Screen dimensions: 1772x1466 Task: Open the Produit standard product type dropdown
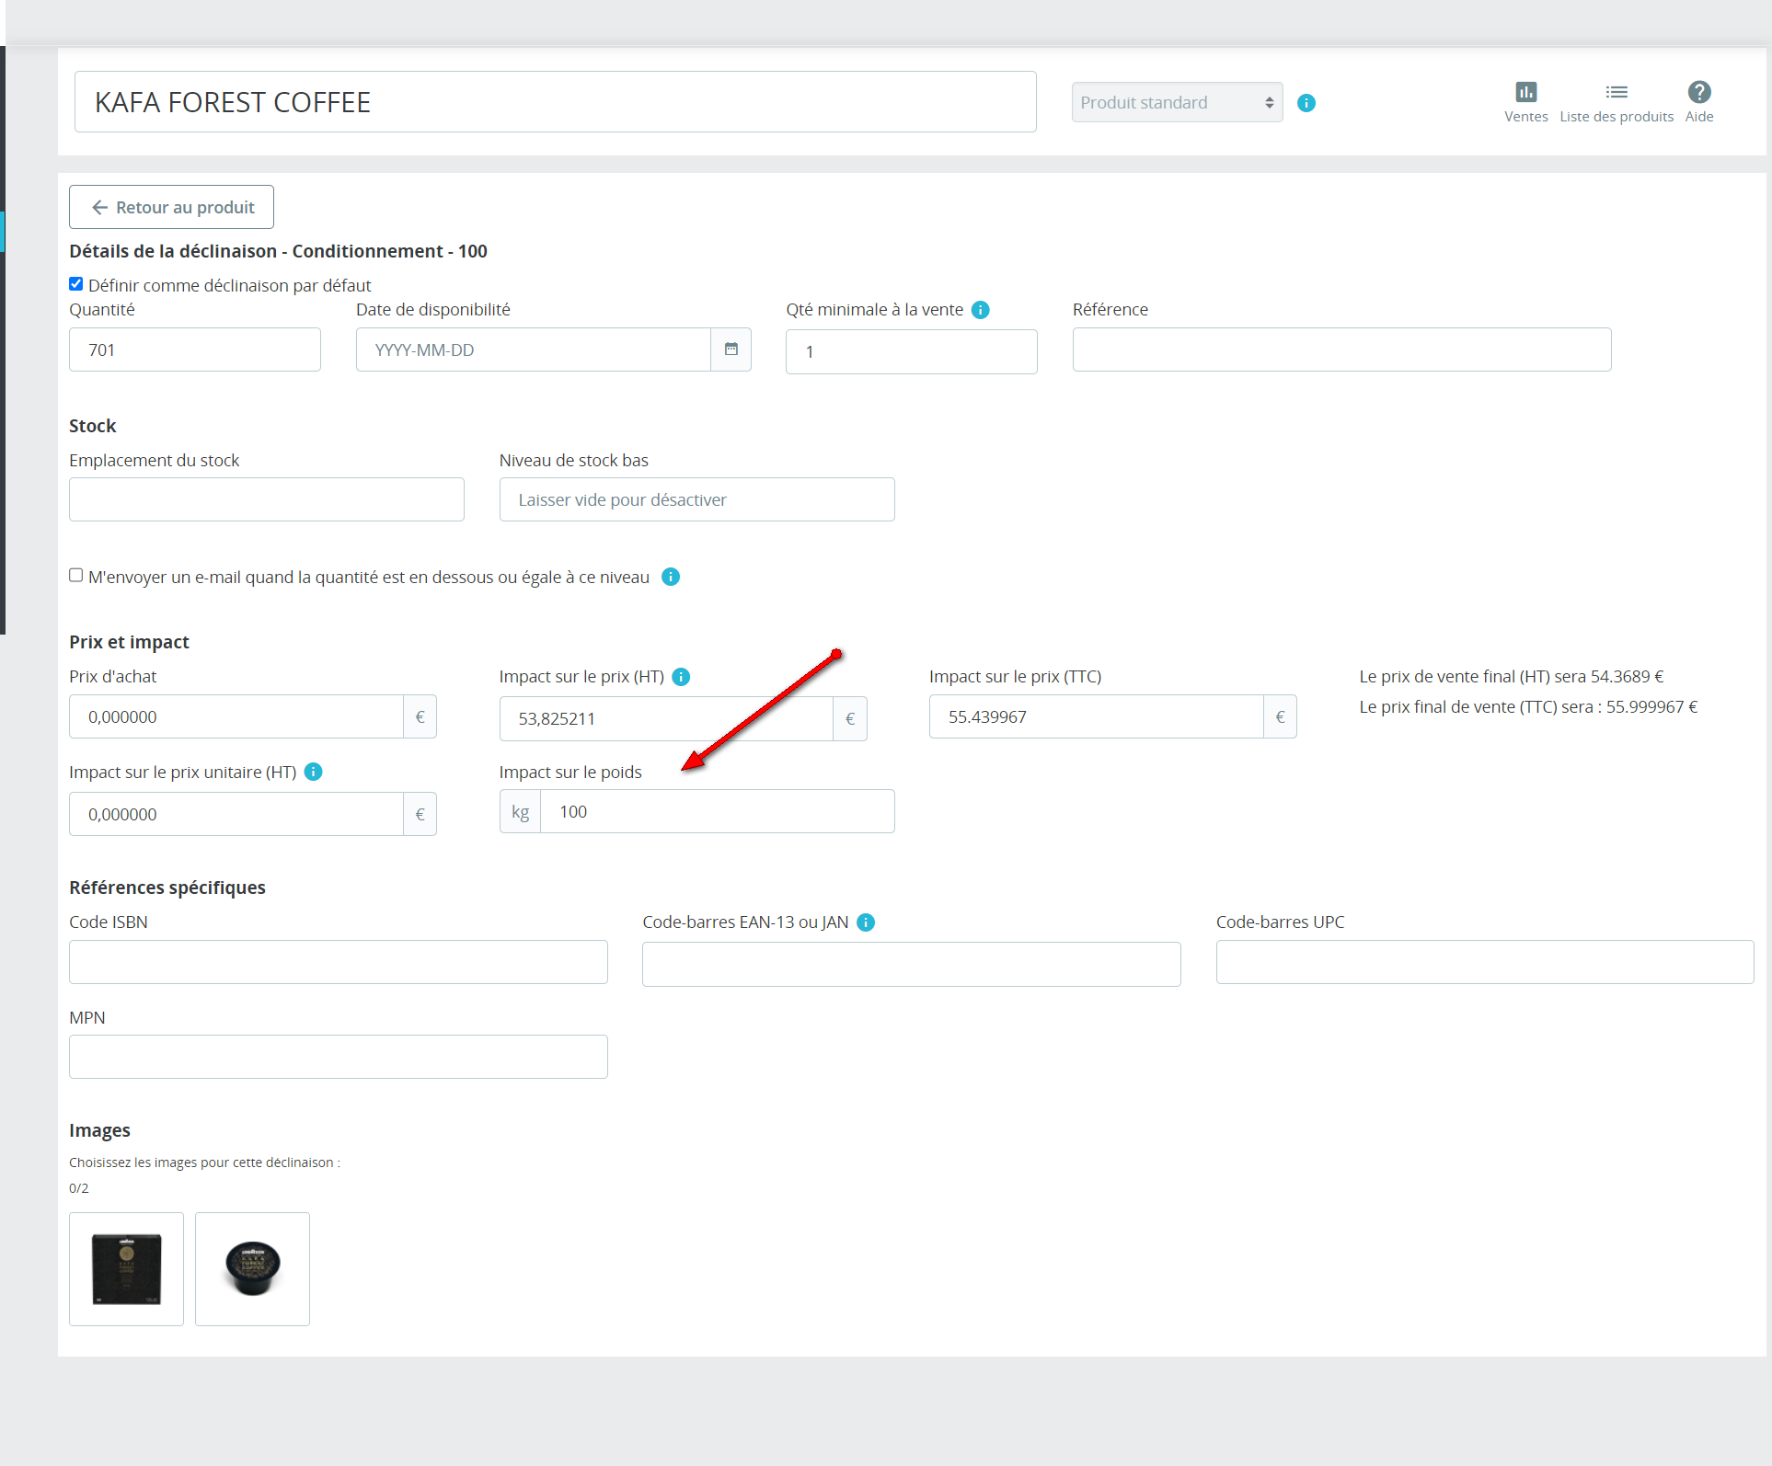coord(1177,102)
